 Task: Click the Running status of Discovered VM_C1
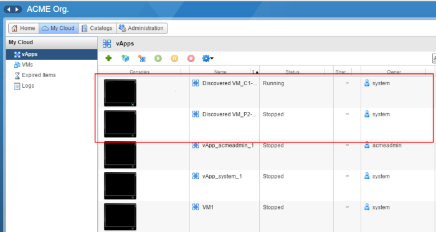273,83
